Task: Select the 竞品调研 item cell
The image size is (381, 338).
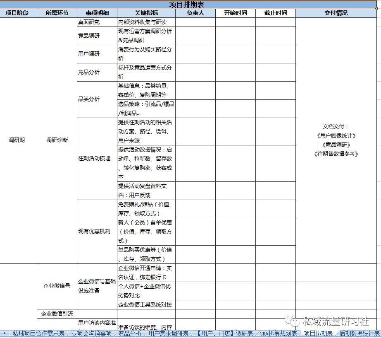Action: [97, 36]
